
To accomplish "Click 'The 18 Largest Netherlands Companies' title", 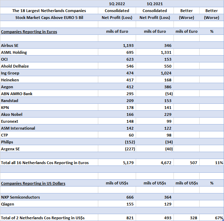I will click(49, 11).
